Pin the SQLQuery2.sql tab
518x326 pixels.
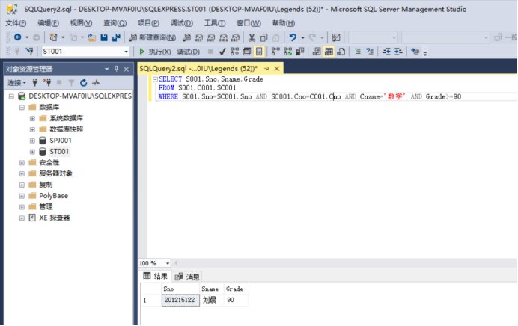point(266,69)
